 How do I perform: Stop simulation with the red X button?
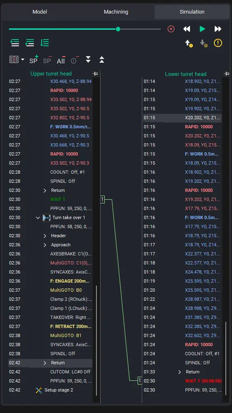coord(171,29)
